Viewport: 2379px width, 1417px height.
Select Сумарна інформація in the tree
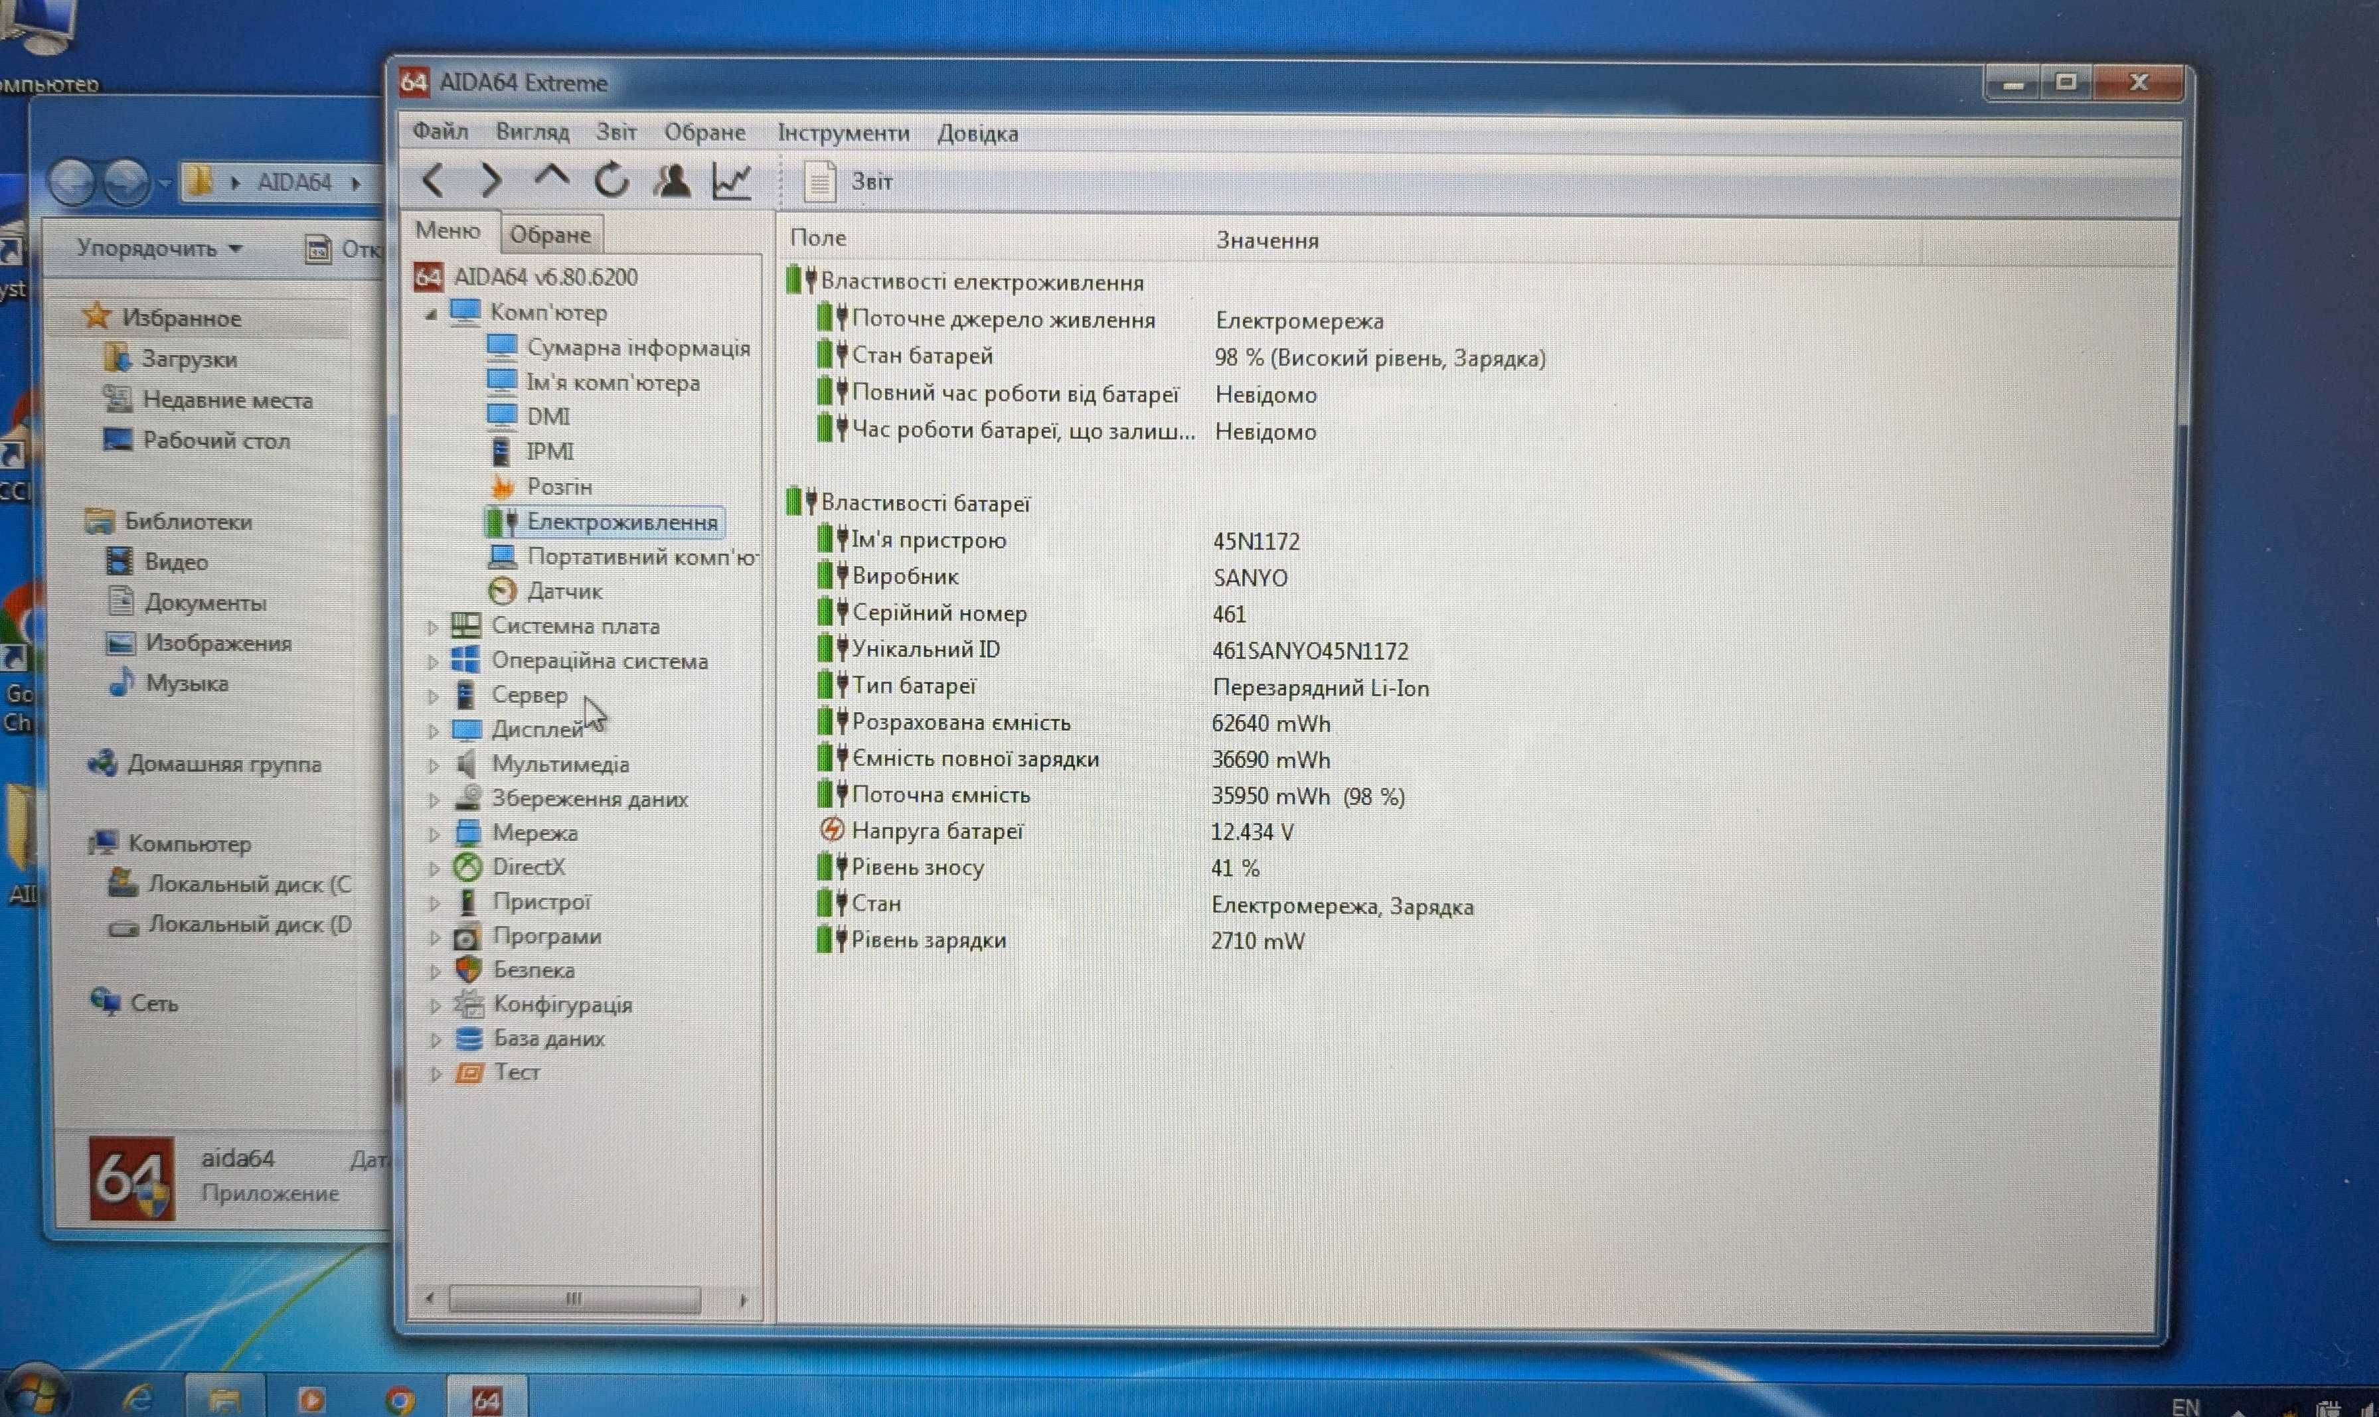(618, 348)
